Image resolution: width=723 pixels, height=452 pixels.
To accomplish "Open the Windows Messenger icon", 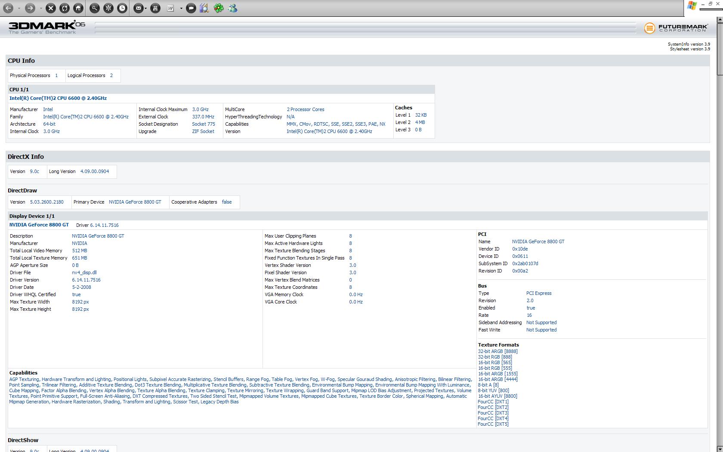I will (x=233, y=8).
